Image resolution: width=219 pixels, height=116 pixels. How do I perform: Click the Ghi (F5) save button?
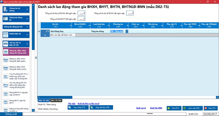[173, 108]
